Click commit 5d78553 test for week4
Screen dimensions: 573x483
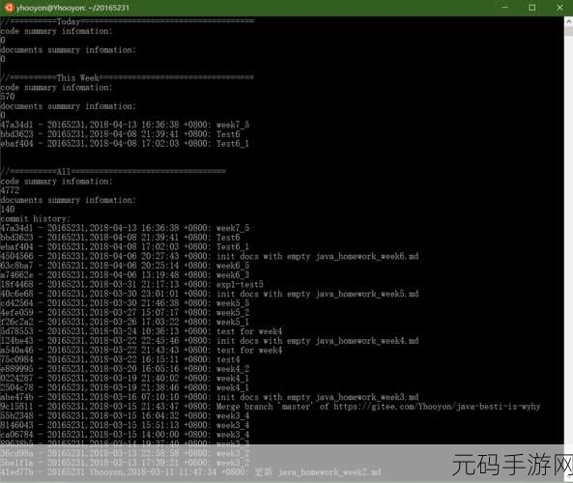(141, 331)
